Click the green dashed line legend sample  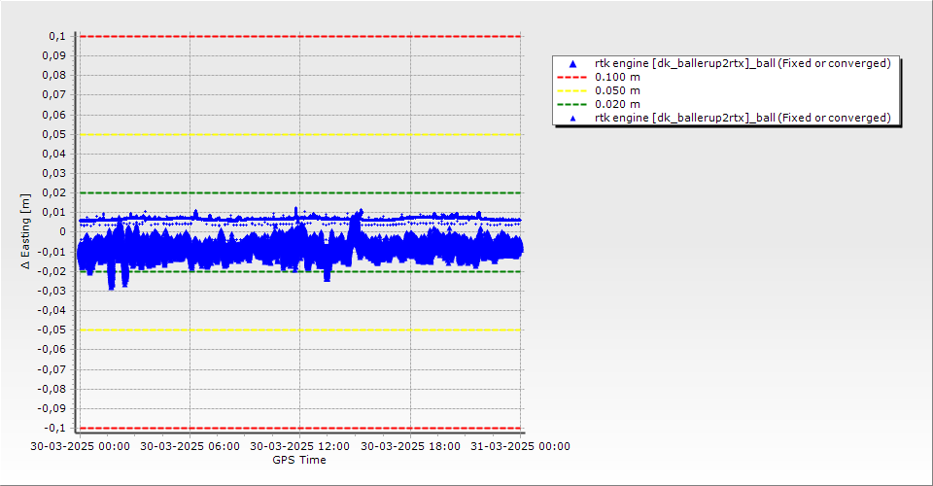pyautogui.click(x=572, y=104)
